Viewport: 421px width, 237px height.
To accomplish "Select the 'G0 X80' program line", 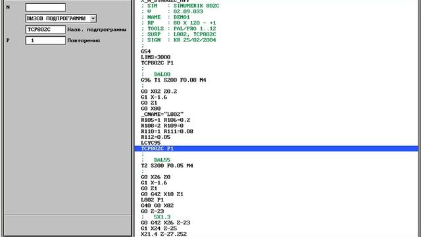I will point(151,109).
